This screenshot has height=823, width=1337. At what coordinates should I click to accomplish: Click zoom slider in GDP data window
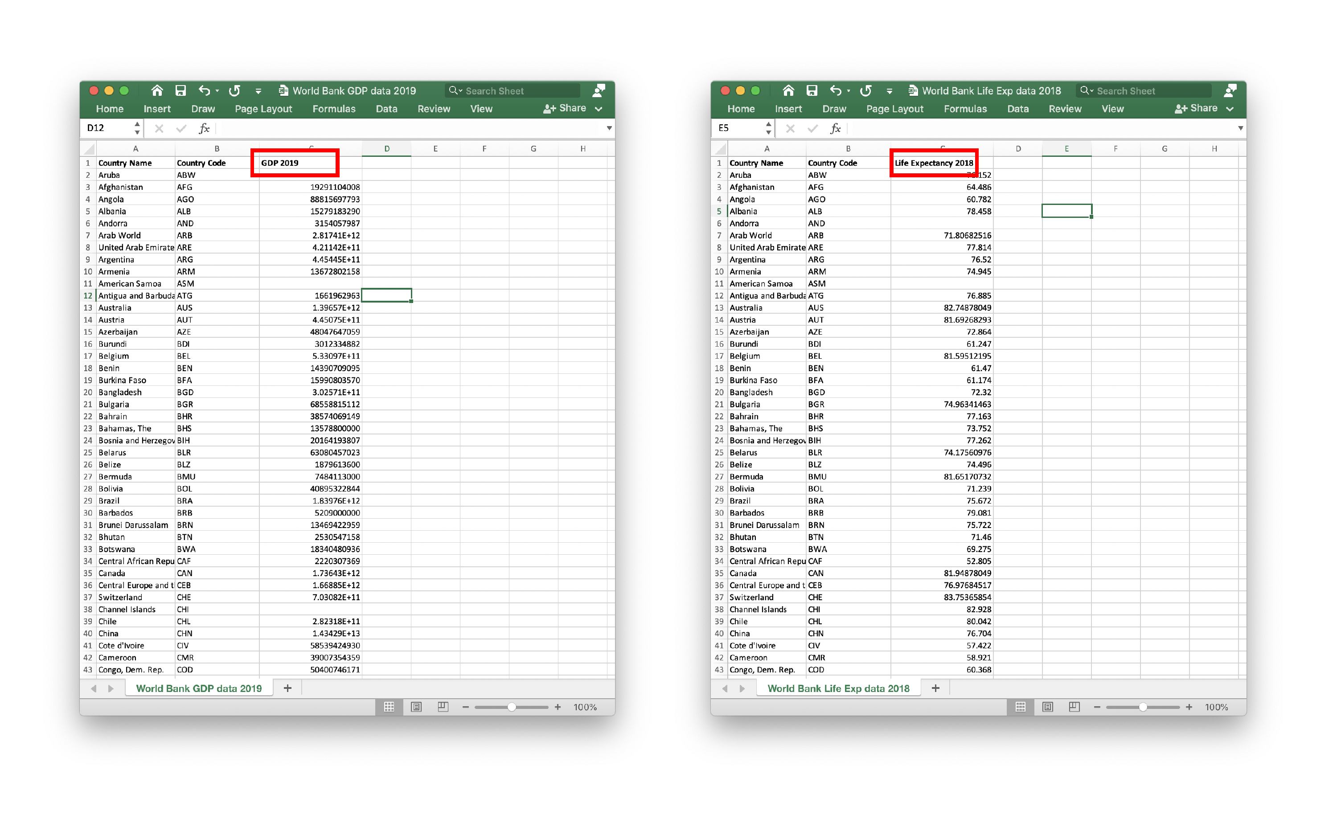click(512, 707)
